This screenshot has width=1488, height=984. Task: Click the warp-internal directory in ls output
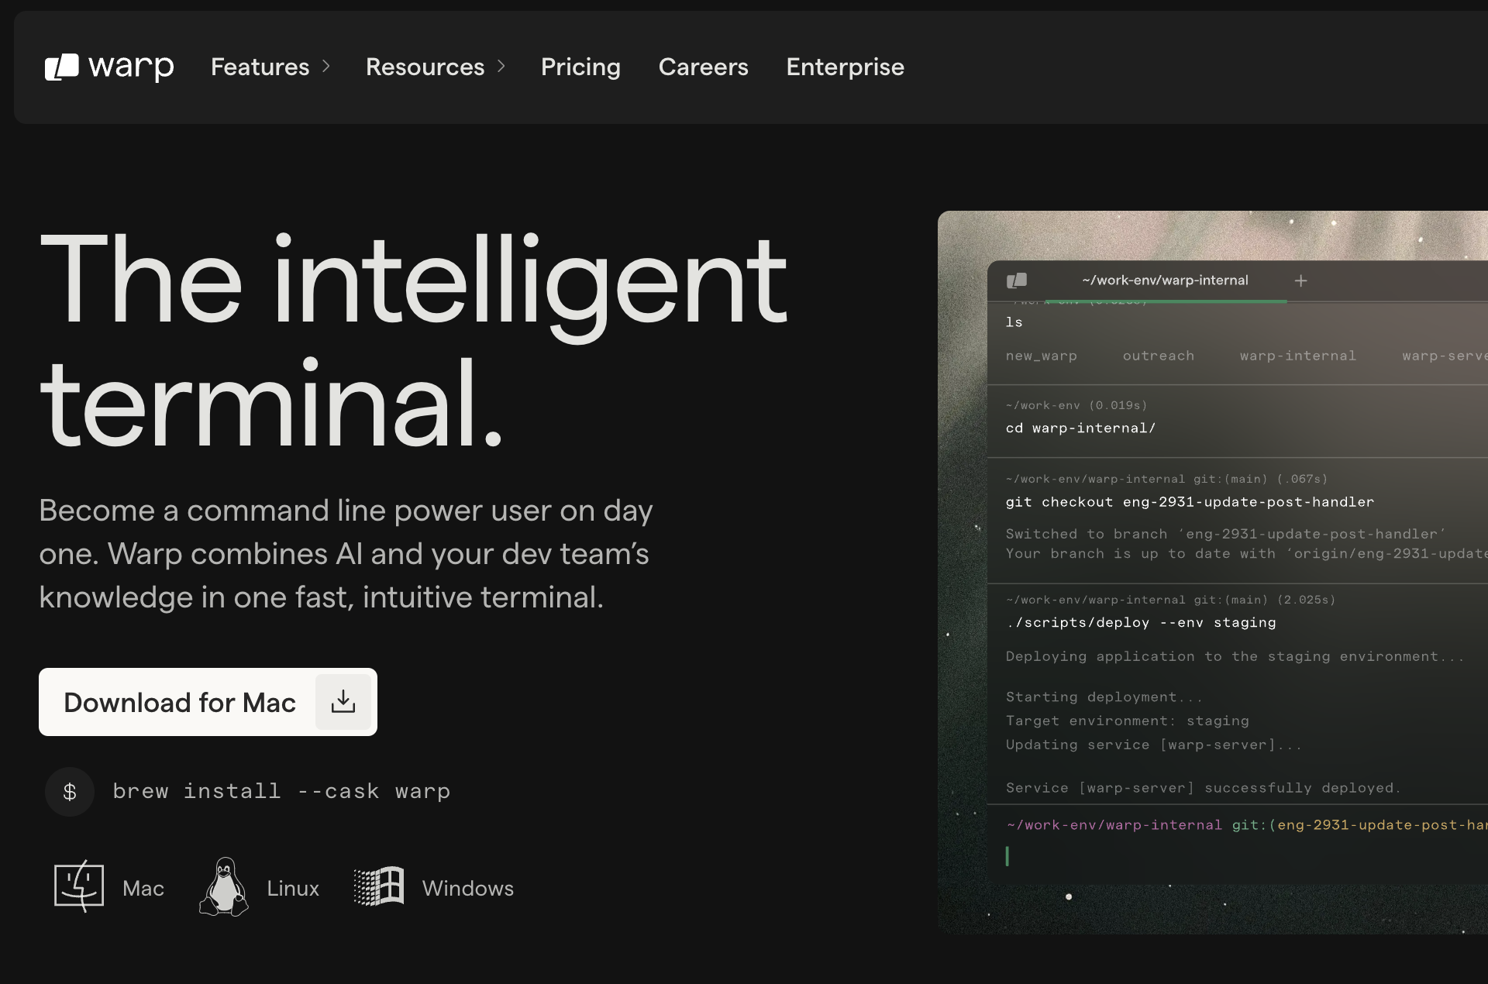[x=1298, y=356]
